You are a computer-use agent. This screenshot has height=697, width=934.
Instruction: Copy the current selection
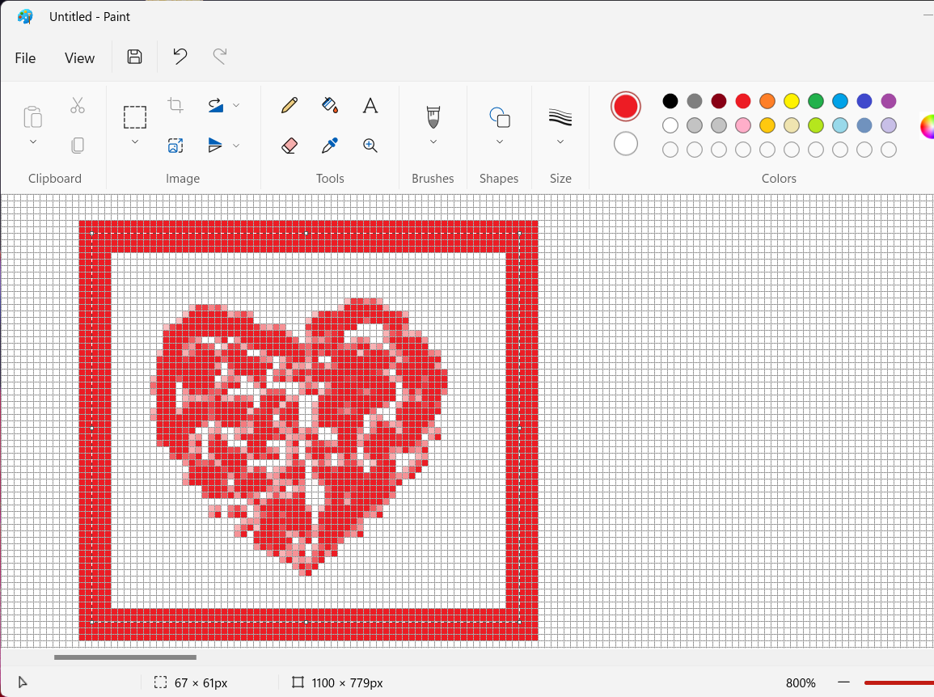tap(78, 146)
